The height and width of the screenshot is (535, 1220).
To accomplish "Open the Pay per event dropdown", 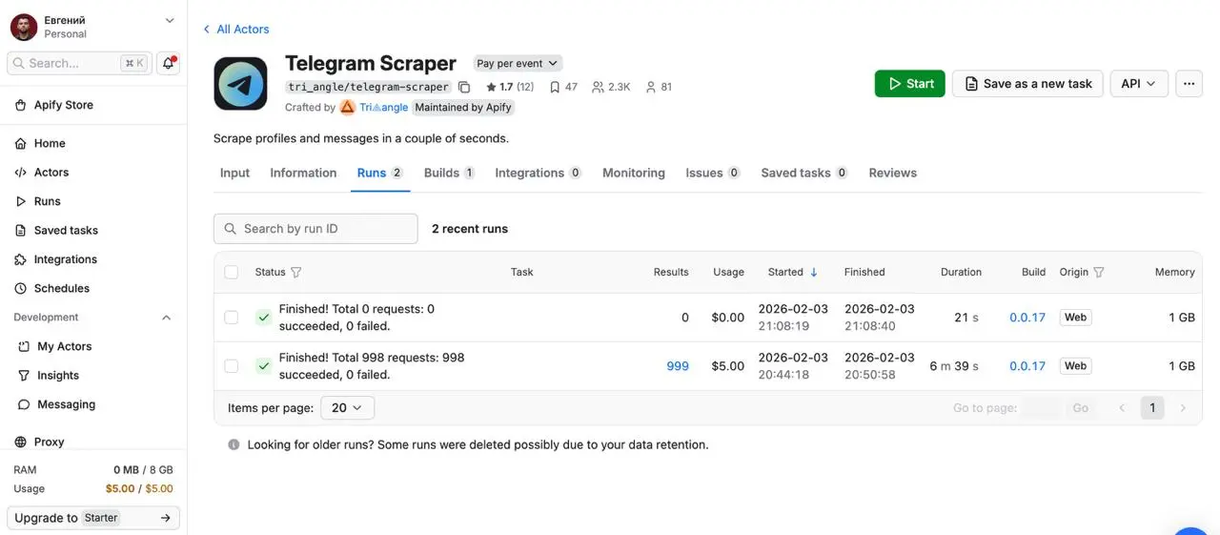I will click(x=518, y=63).
